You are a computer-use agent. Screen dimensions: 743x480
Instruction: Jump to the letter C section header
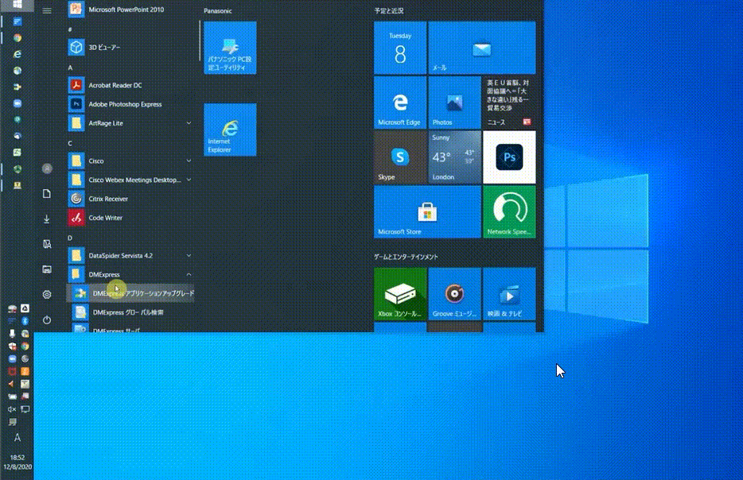[x=70, y=143]
